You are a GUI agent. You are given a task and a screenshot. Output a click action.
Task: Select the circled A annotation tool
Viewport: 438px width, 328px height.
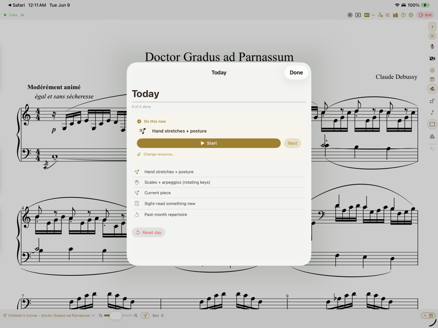(x=433, y=70)
